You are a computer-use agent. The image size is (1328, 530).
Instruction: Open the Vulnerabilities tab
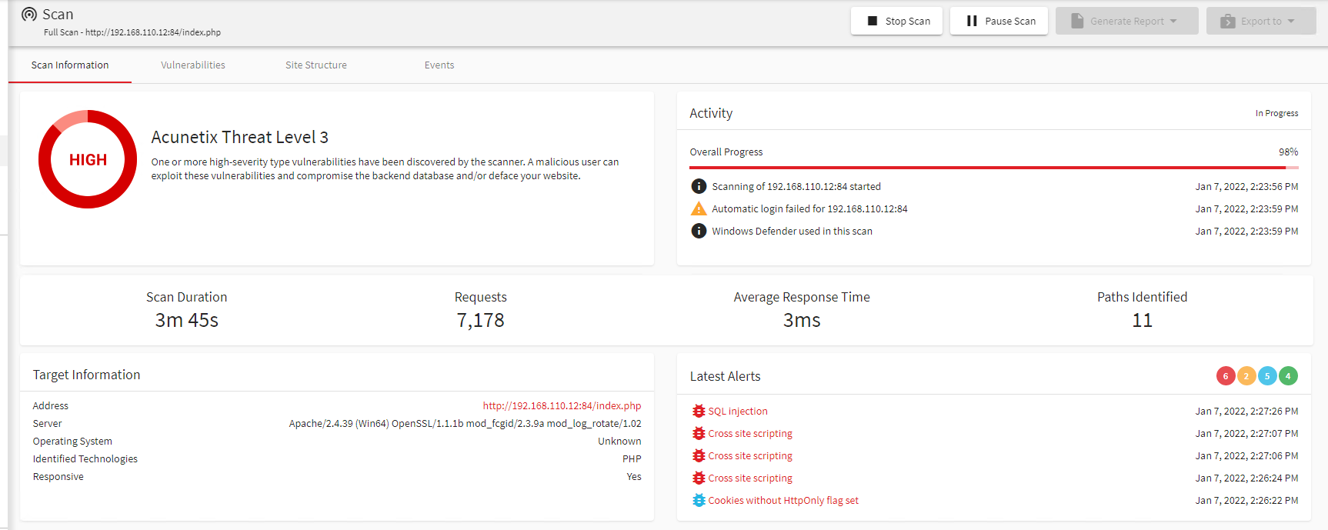(193, 65)
